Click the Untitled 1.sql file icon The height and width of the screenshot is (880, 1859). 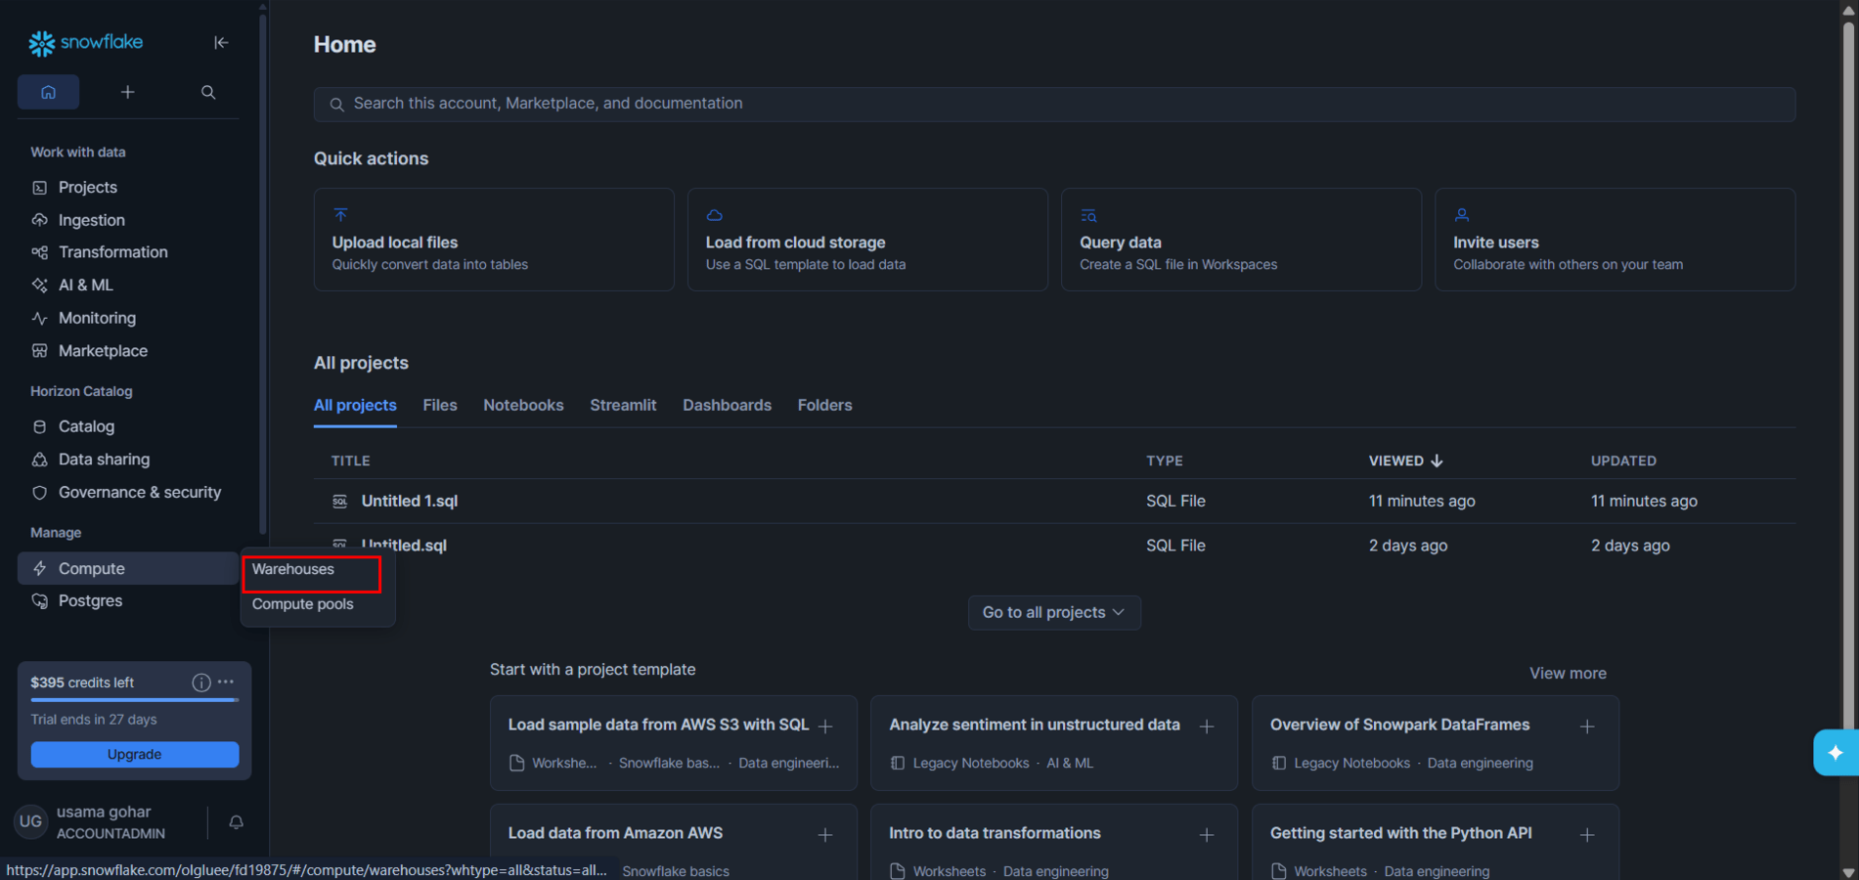point(339,501)
